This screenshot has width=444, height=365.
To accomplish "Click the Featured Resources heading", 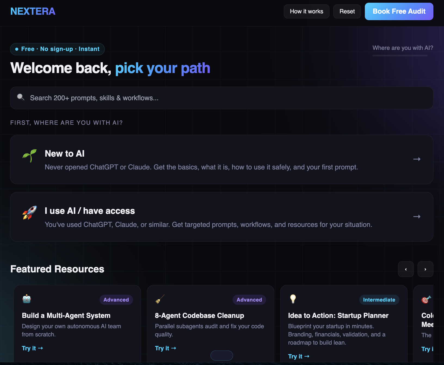I will coord(57,269).
